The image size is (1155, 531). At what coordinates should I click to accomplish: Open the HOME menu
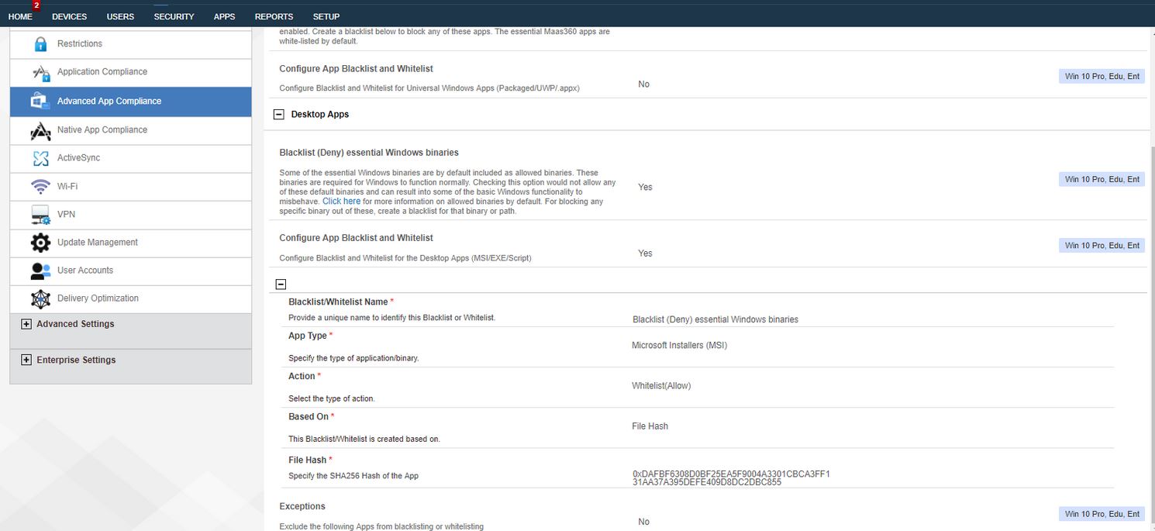click(20, 16)
